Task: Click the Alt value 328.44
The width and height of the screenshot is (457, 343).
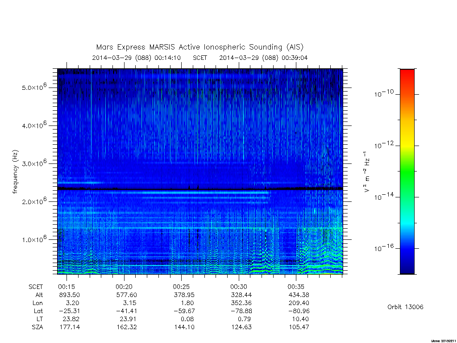Action: pos(241,295)
